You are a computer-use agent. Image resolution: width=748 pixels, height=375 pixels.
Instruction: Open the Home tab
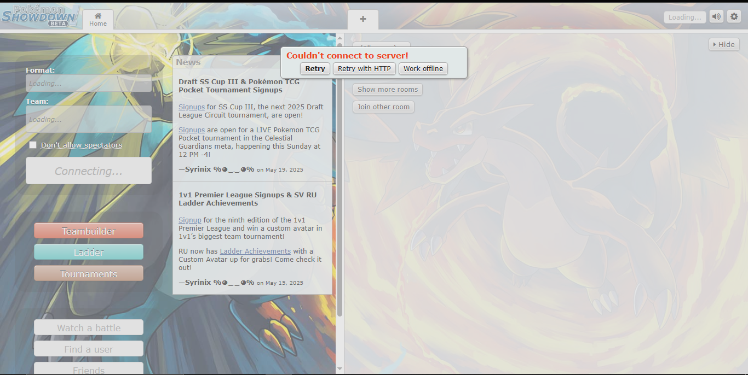click(x=98, y=19)
